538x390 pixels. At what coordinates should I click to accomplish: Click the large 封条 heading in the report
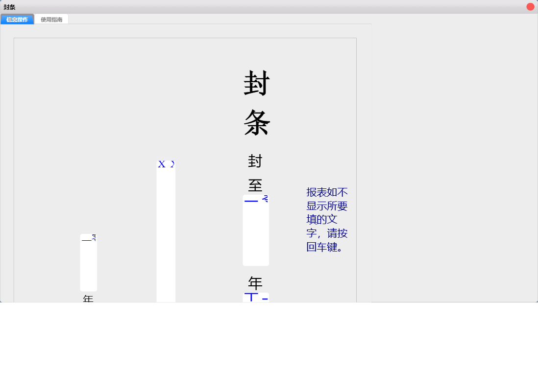pyautogui.click(x=256, y=103)
